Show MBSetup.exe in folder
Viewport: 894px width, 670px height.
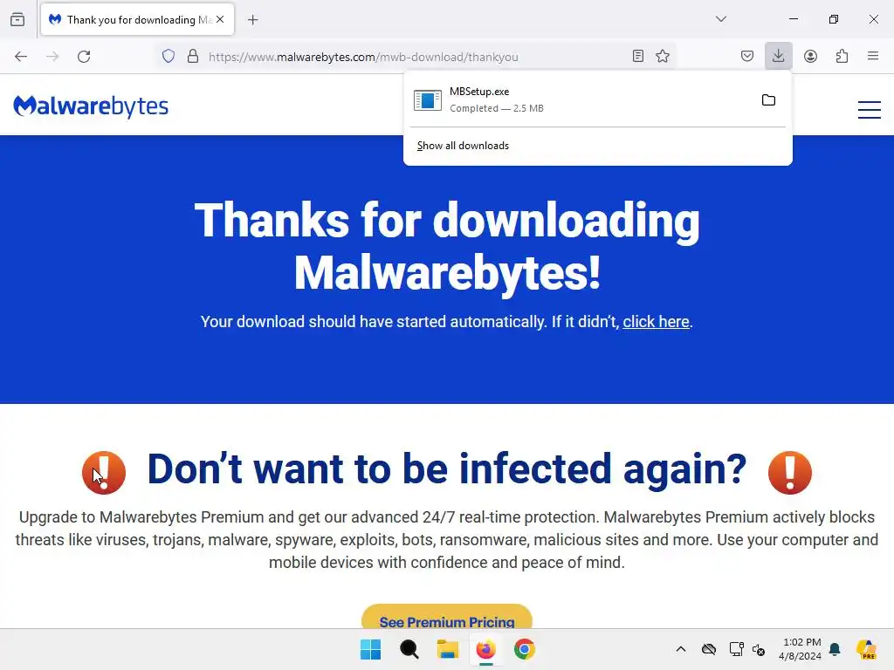coord(768,100)
